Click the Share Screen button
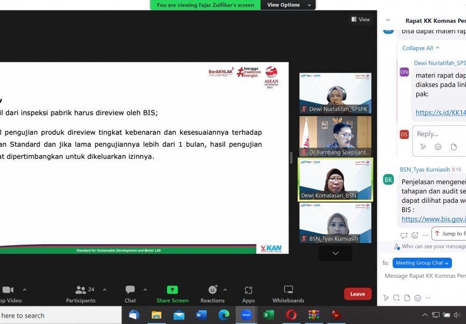Viewport: 466px width, 324px height. coord(172,294)
